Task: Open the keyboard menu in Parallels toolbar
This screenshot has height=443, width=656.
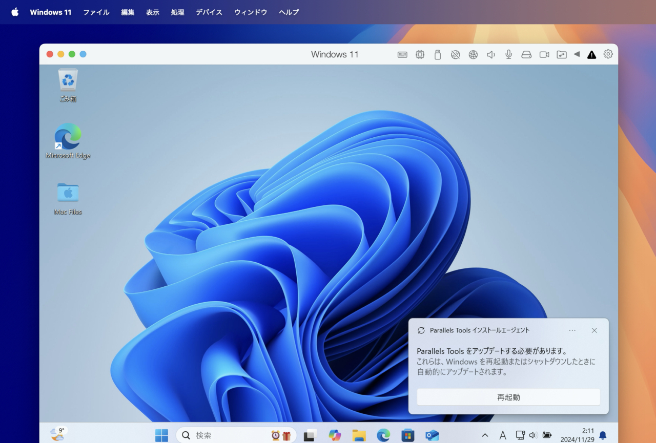Action: (x=402, y=54)
